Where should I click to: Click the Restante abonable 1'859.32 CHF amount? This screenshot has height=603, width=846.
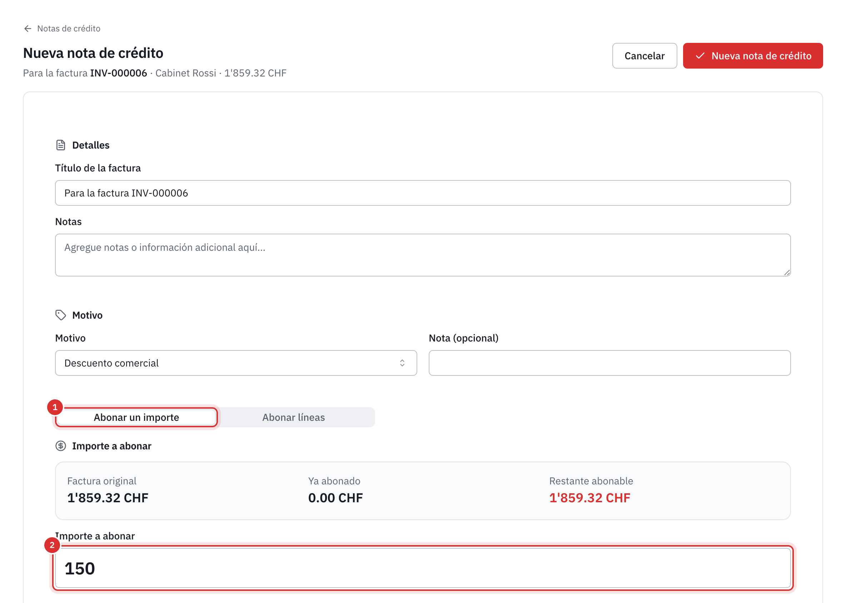click(589, 498)
